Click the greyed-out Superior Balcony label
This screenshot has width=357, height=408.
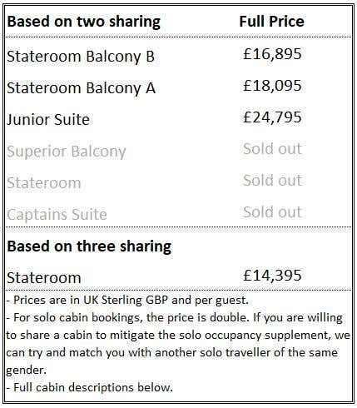pos(67,152)
